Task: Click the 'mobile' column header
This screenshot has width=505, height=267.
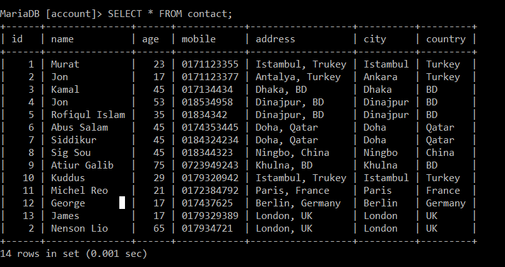Action: (x=199, y=39)
